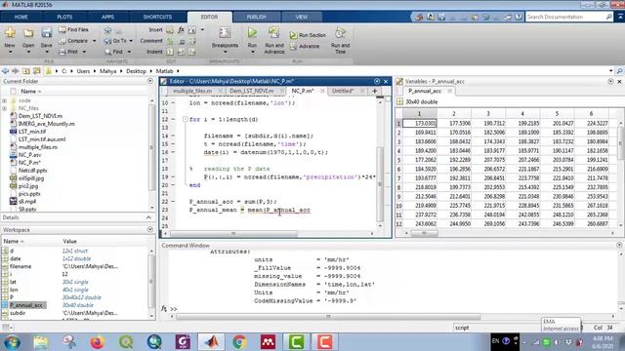Click Find Files in the toolbar
Screen dimensions: 625x351
click(x=74, y=29)
